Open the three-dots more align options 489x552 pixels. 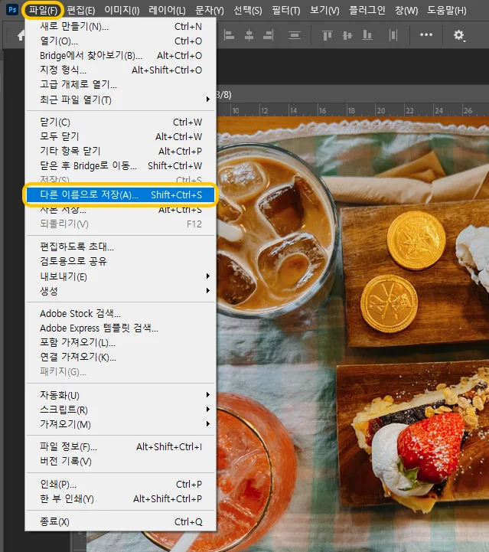426,34
